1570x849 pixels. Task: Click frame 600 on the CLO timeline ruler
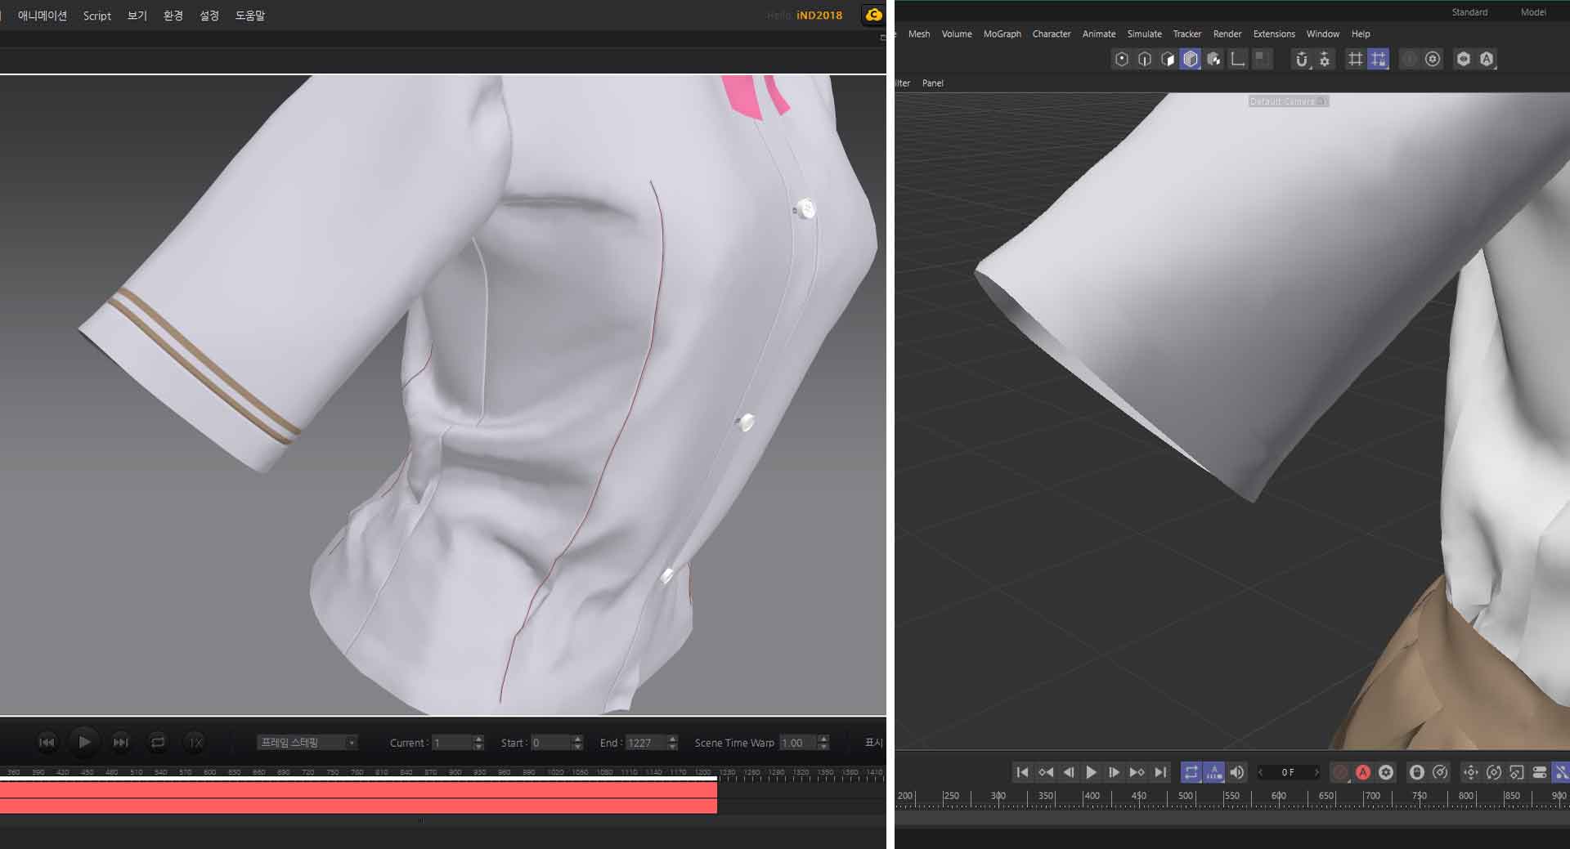click(x=210, y=772)
